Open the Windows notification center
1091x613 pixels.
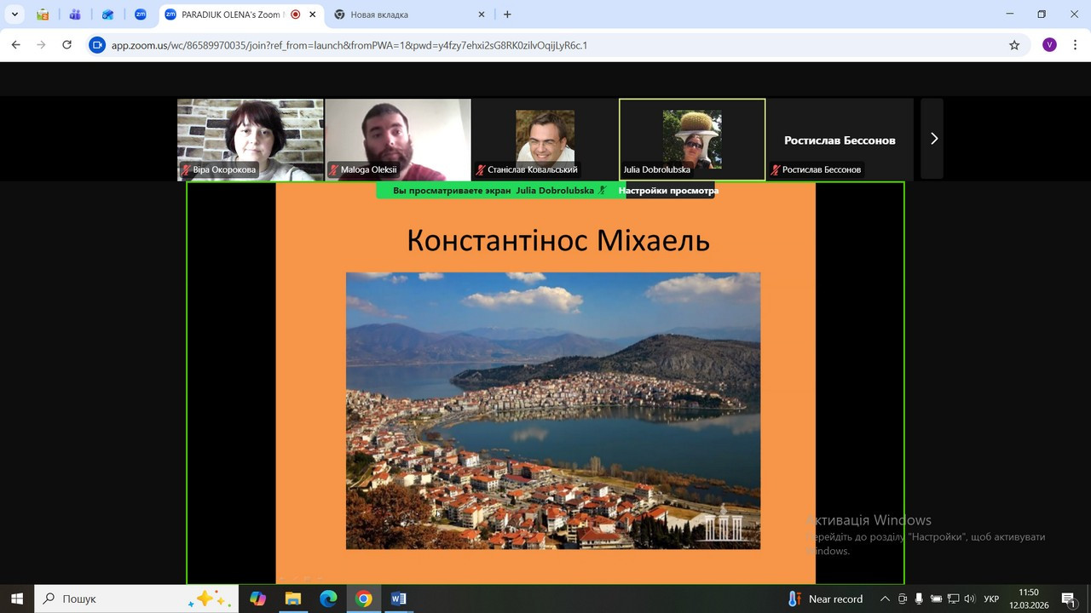tap(1068, 599)
